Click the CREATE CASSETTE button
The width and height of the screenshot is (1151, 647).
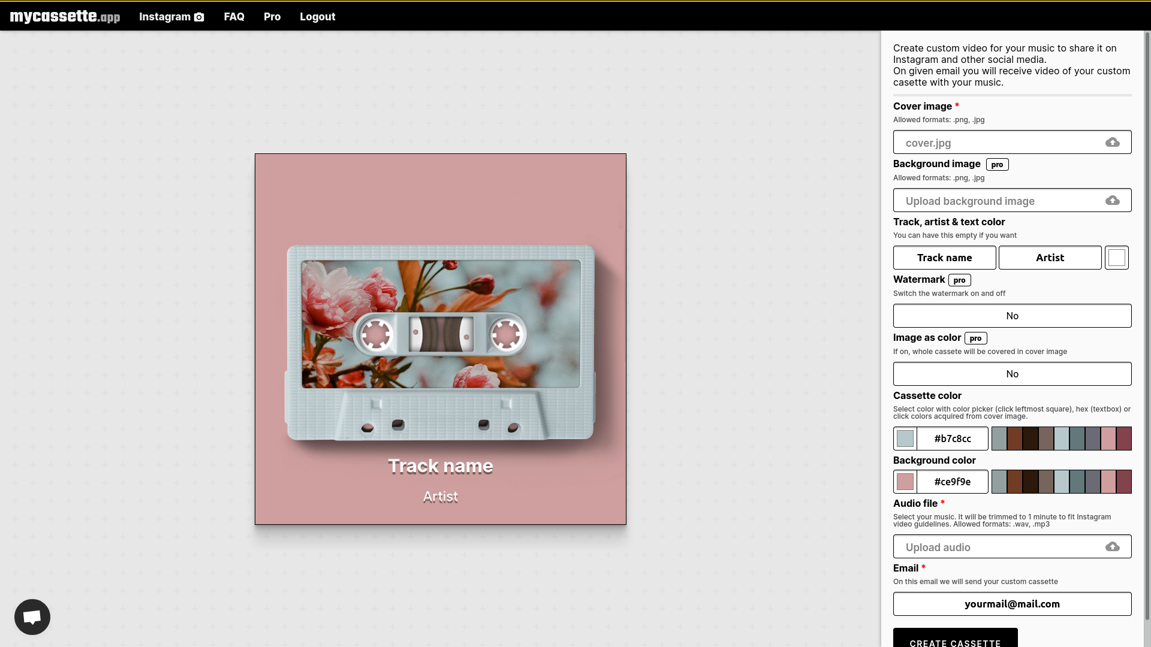click(x=954, y=642)
